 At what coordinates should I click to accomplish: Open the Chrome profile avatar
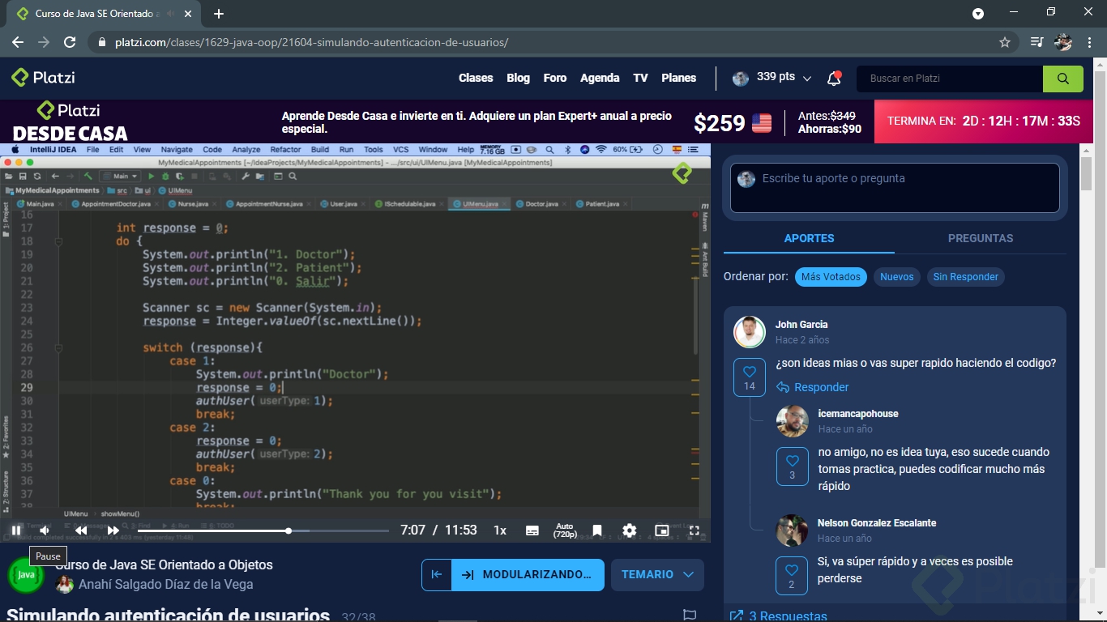click(x=1063, y=42)
